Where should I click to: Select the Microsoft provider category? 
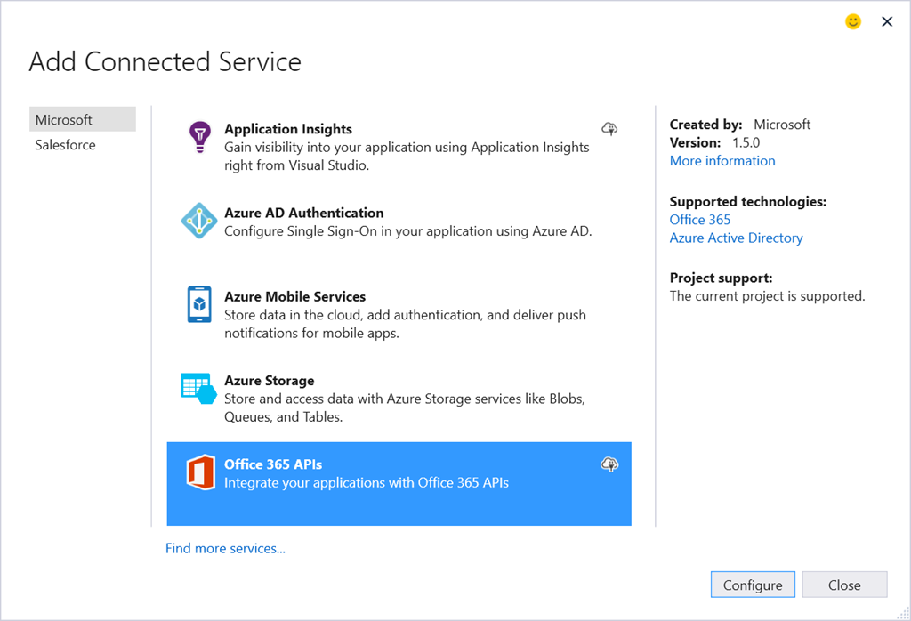pos(83,119)
